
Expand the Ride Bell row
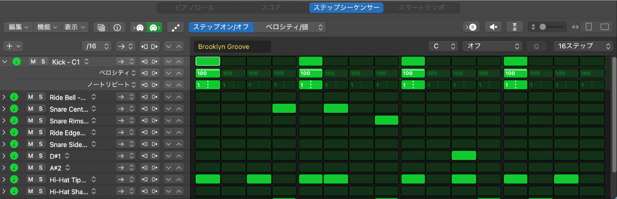tap(4, 97)
